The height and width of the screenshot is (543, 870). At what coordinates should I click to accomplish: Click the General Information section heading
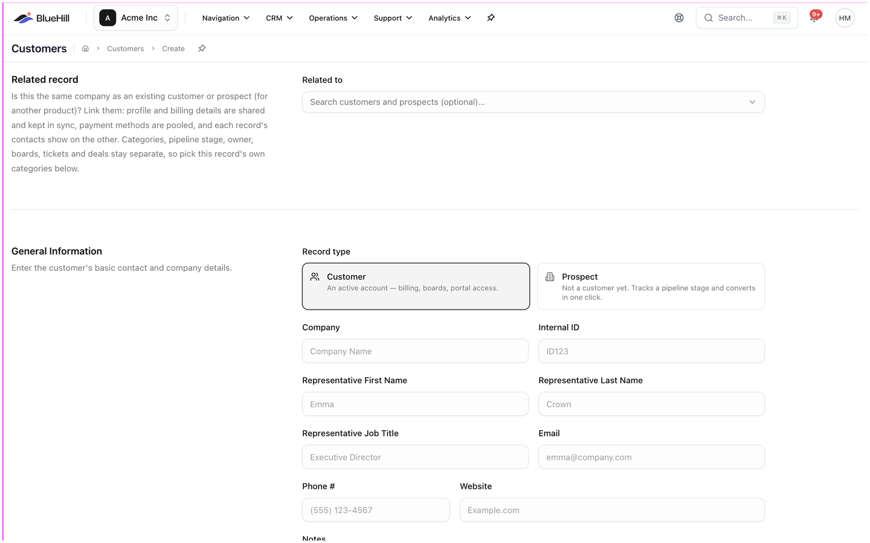click(x=57, y=252)
